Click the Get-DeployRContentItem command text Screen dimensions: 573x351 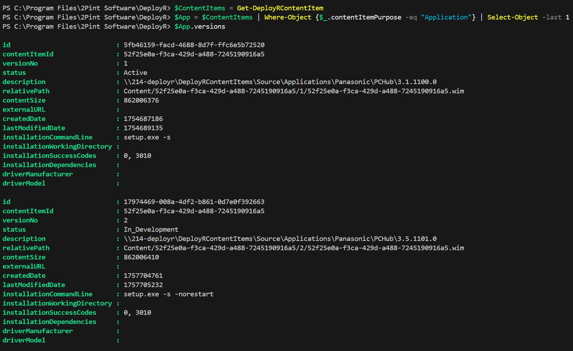pyautogui.click(x=280, y=8)
